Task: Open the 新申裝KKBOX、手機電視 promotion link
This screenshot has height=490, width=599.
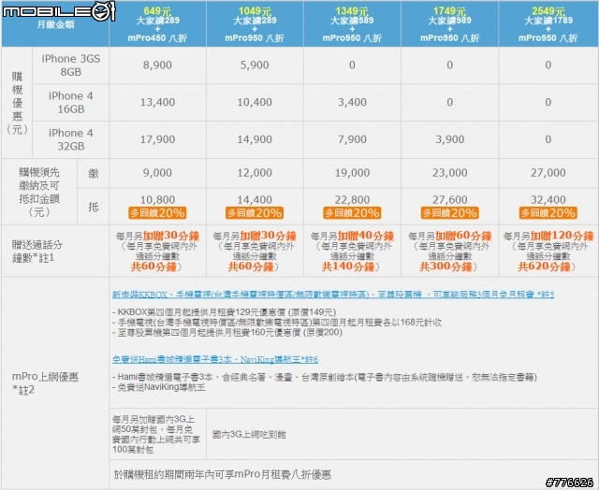Action: [x=333, y=295]
